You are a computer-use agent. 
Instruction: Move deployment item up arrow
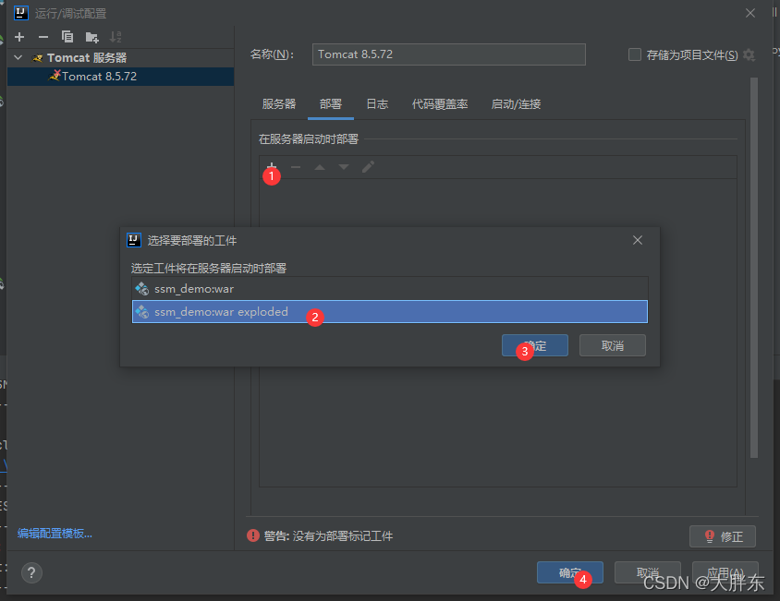(x=320, y=167)
